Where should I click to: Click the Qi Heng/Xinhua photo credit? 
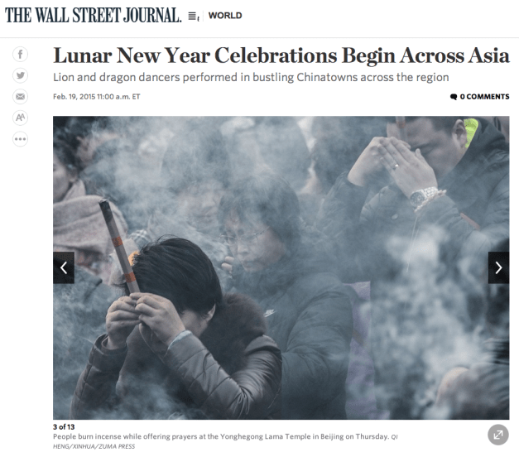coord(225,441)
